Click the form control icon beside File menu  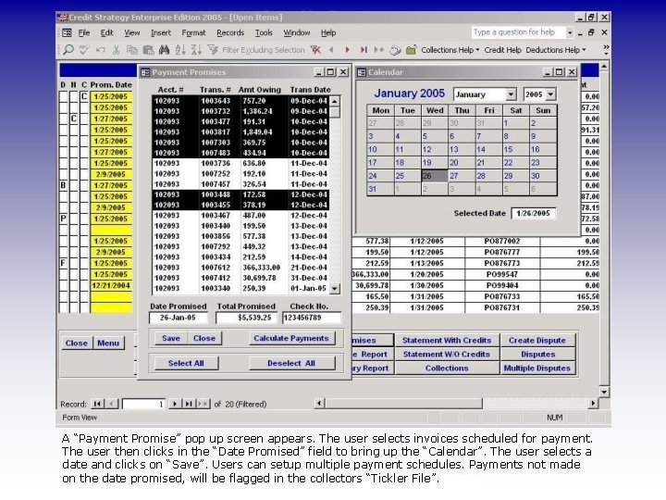tap(67, 32)
